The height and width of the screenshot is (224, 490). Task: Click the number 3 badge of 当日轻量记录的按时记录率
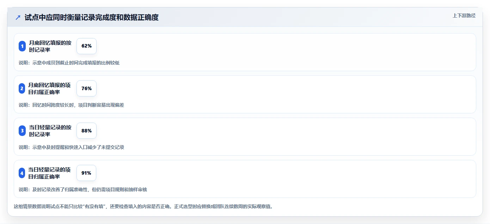[x=22, y=131]
